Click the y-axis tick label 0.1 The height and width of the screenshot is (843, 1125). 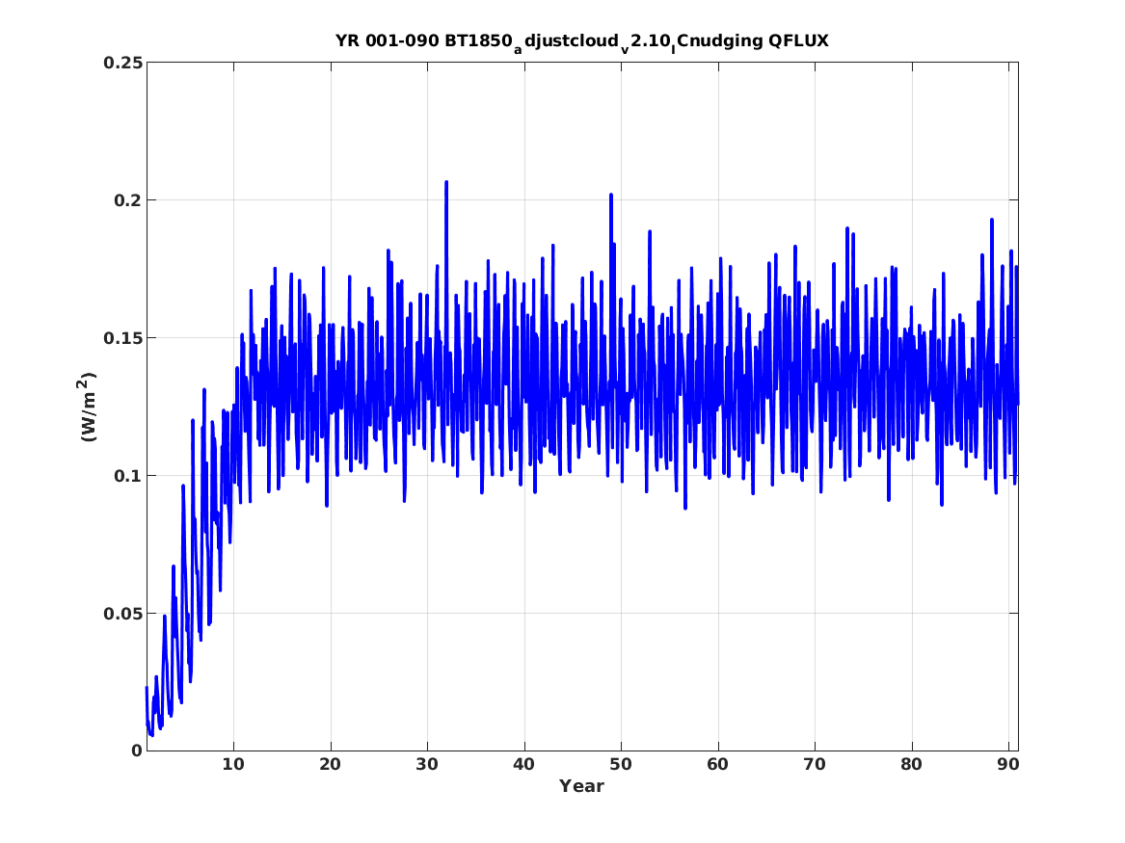pos(127,475)
